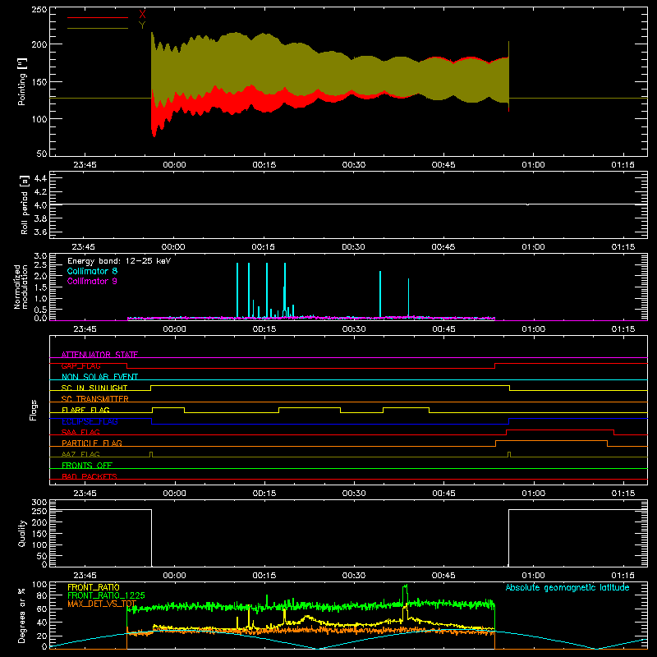Screen dimensions: 657x657
Task: Click the 80 tick on Degrees axis
Action: click(42, 595)
